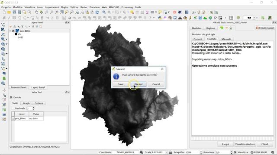Viewport: 277px width, 155px height.
Task: Click Add Vector Layer side icon
Action: tap(3, 25)
